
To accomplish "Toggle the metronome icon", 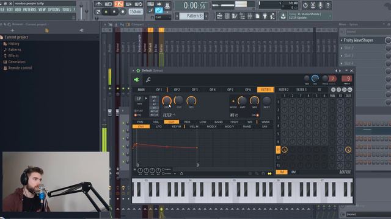I will pyautogui.click(x=99, y=4).
